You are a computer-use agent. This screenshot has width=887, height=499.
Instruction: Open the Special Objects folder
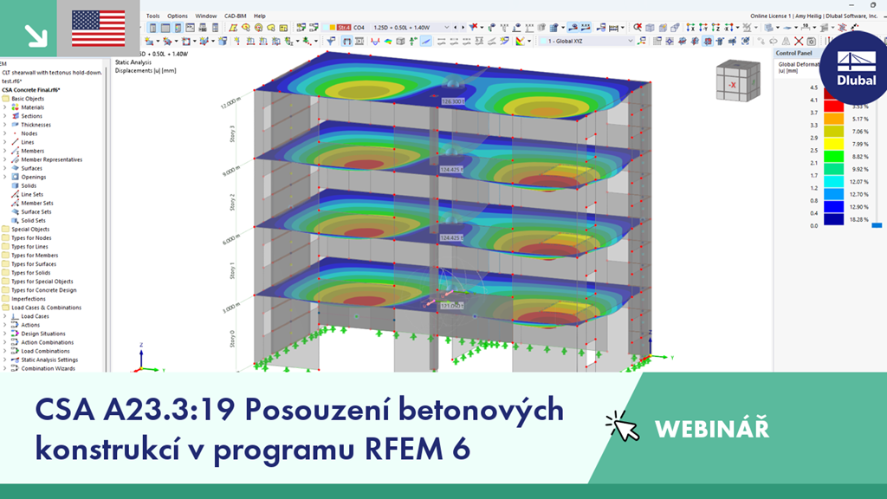pos(30,229)
